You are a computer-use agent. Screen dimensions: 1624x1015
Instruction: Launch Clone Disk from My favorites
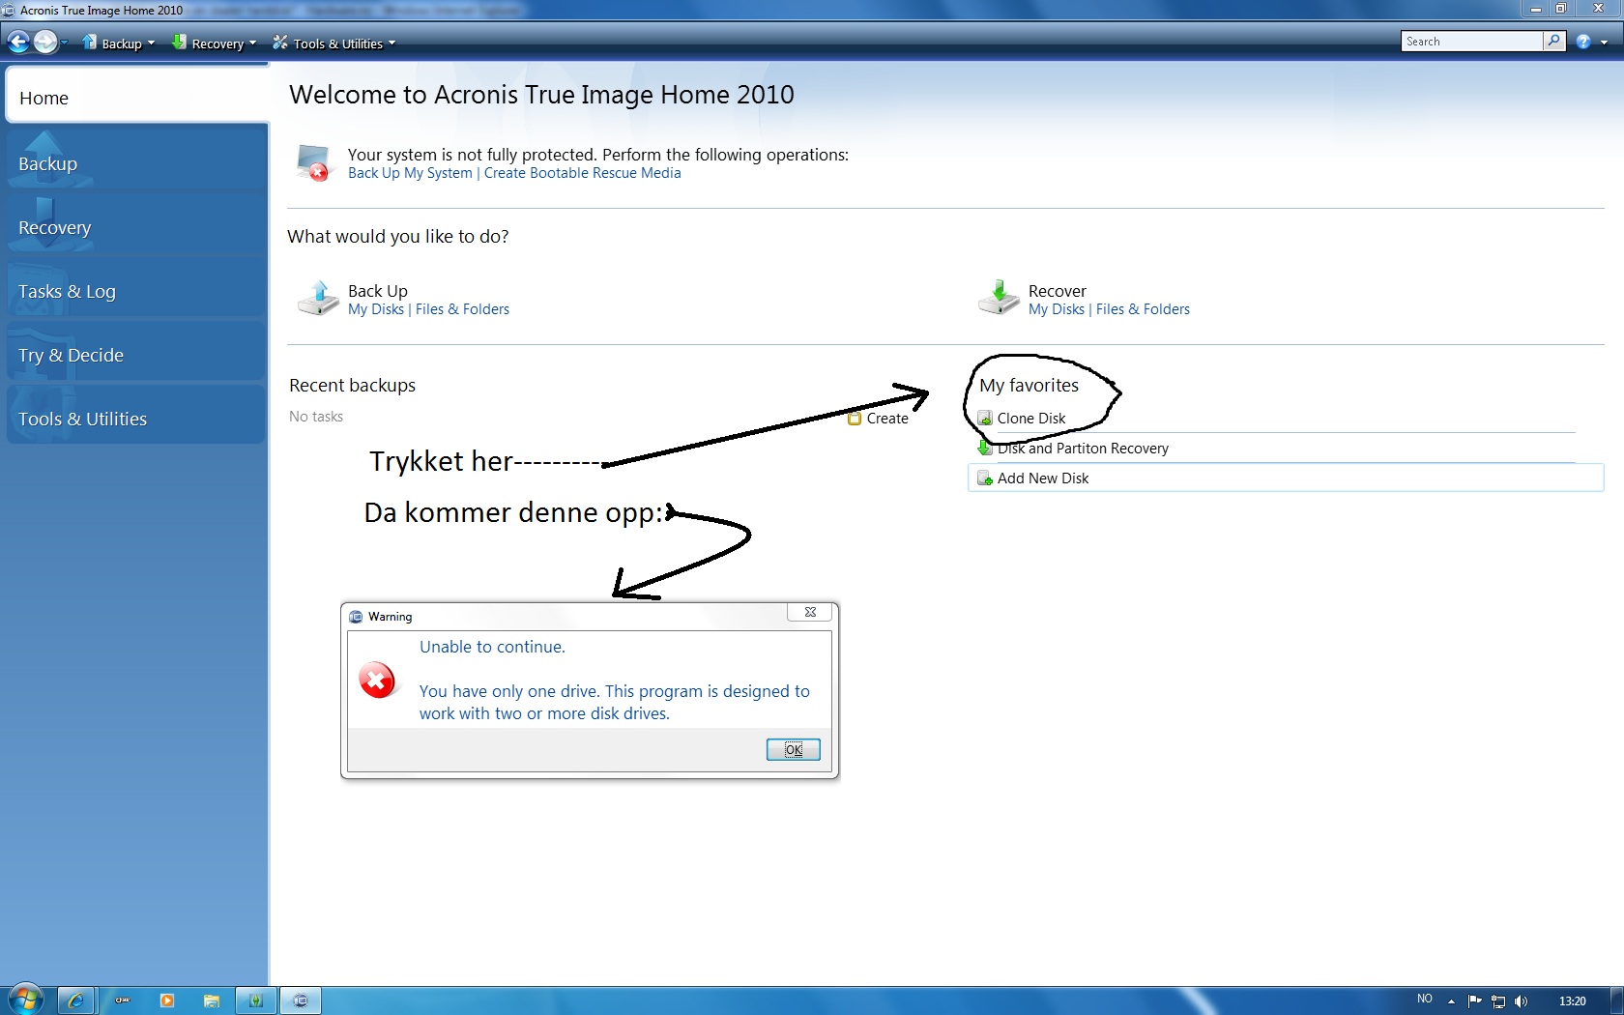[1030, 419]
